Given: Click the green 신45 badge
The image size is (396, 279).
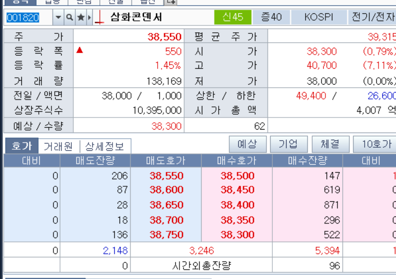Looking at the screenshot, I should (233, 17).
